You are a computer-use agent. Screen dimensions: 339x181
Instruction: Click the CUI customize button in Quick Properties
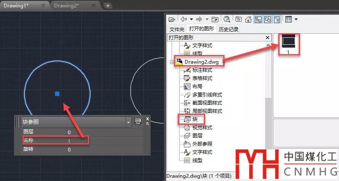pyautogui.click(x=138, y=121)
